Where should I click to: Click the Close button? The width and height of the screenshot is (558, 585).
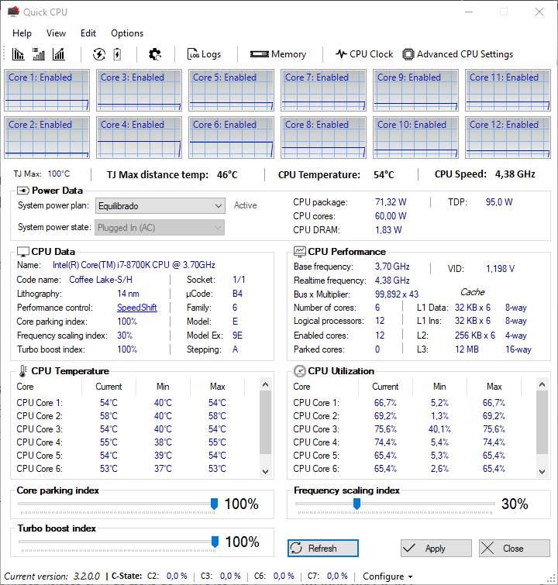[x=515, y=548]
